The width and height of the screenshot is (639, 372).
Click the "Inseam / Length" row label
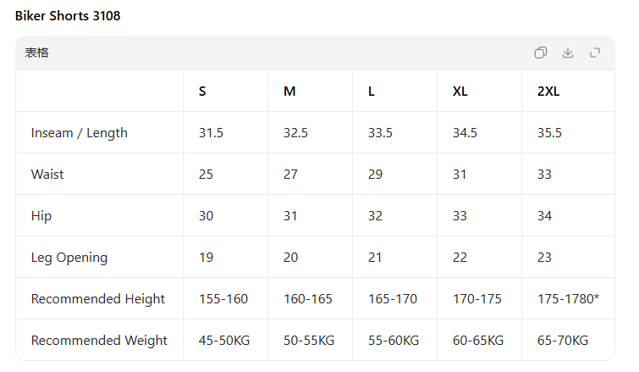(x=80, y=133)
